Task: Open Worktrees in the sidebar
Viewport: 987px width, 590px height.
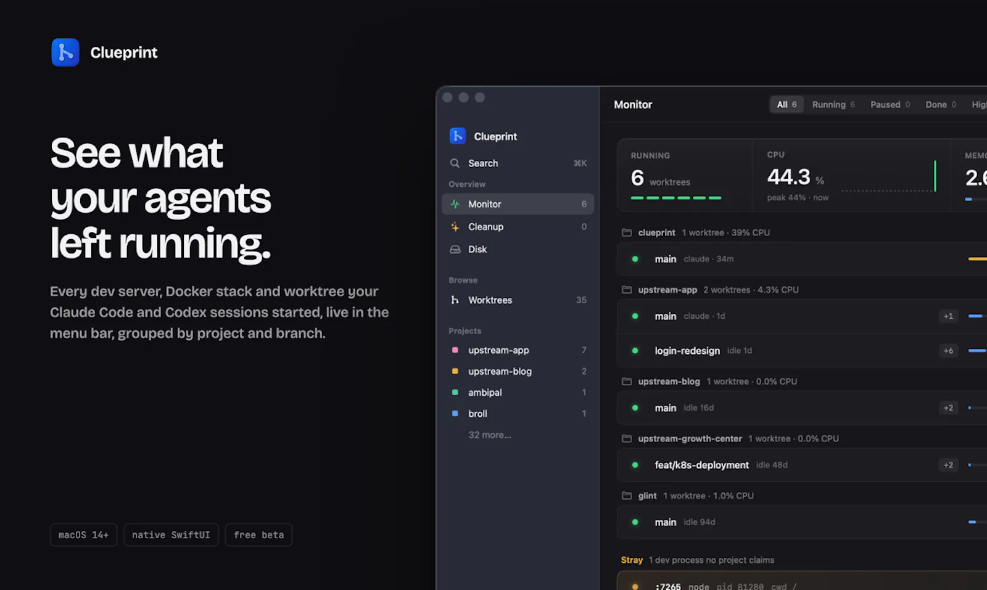Action: coord(518,300)
